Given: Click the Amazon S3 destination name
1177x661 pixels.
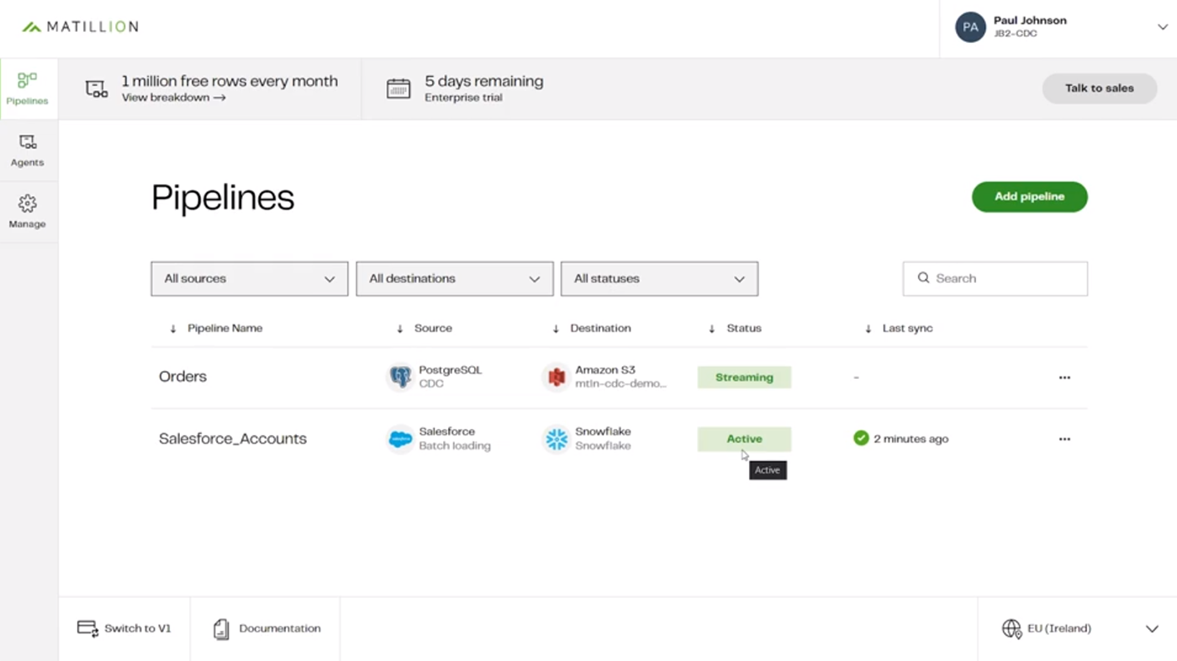Looking at the screenshot, I should point(605,370).
